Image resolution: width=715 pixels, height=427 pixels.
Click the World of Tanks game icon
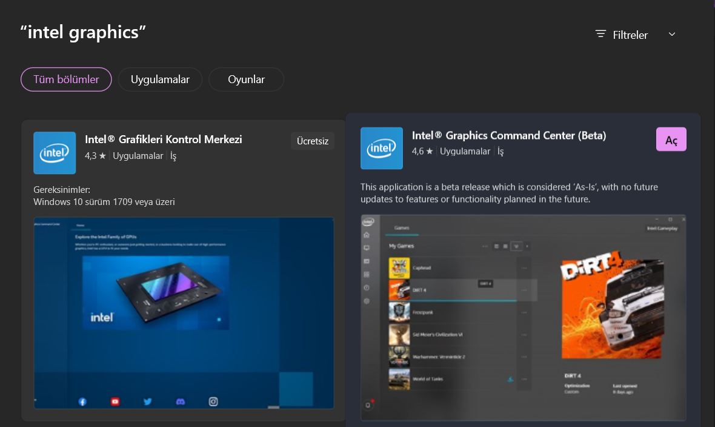click(x=399, y=379)
